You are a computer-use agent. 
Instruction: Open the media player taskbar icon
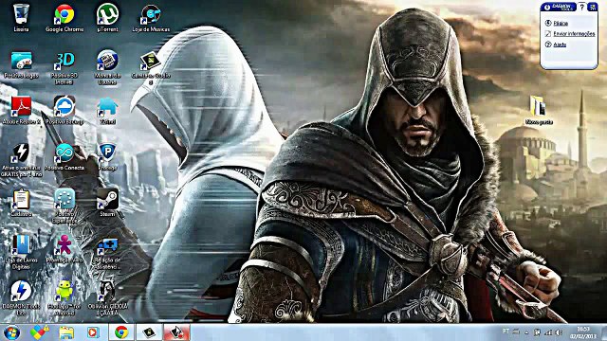click(x=93, y=332)
